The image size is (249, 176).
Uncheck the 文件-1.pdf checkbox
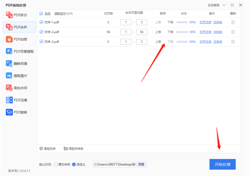tap(41, 22)
